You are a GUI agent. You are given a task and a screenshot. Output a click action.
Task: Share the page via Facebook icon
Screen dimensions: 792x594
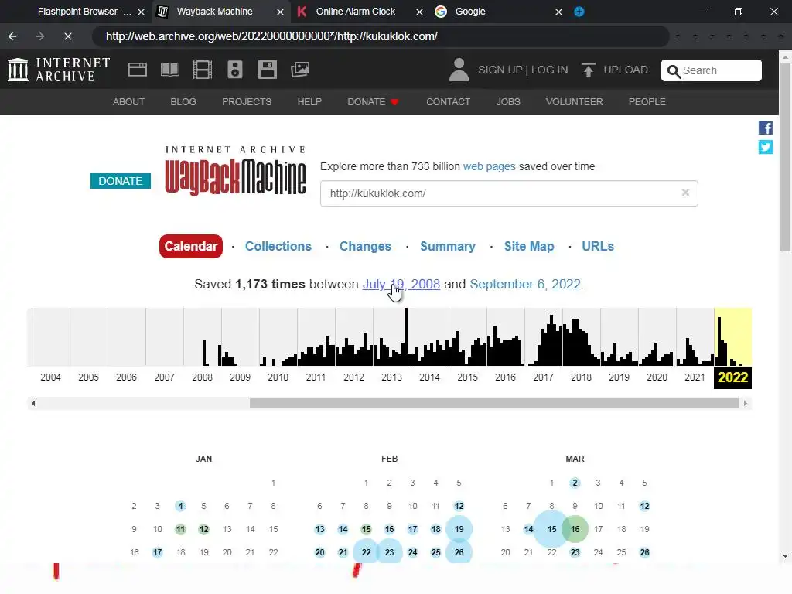(x=766, y=128)
